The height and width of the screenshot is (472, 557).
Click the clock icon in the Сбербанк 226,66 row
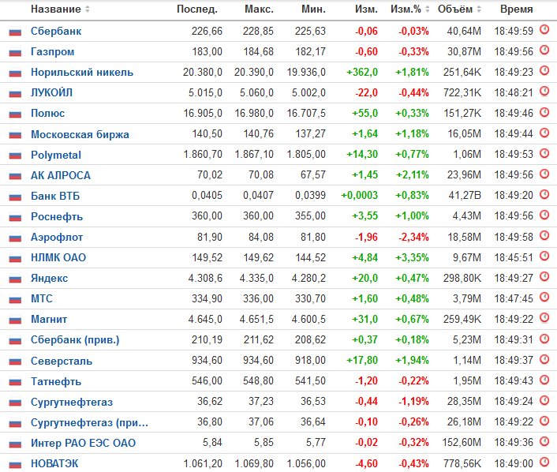(x=544, y=29)
